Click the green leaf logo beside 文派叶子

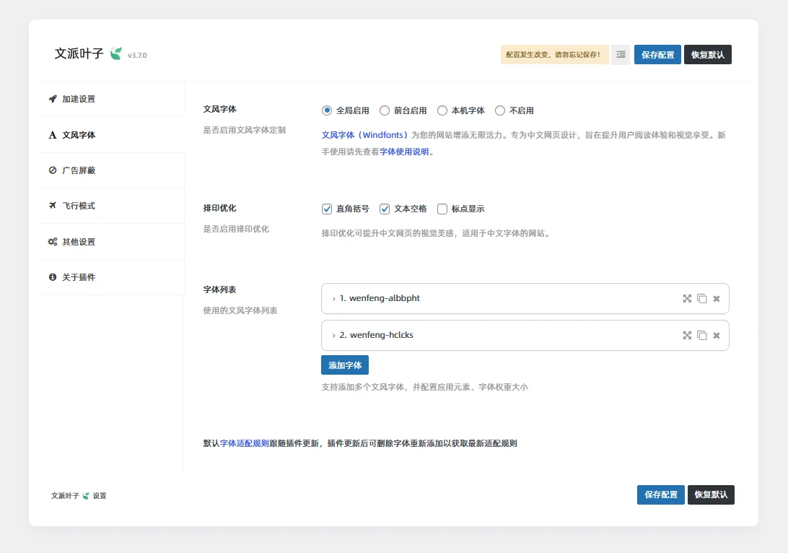(x=115, y=54)
